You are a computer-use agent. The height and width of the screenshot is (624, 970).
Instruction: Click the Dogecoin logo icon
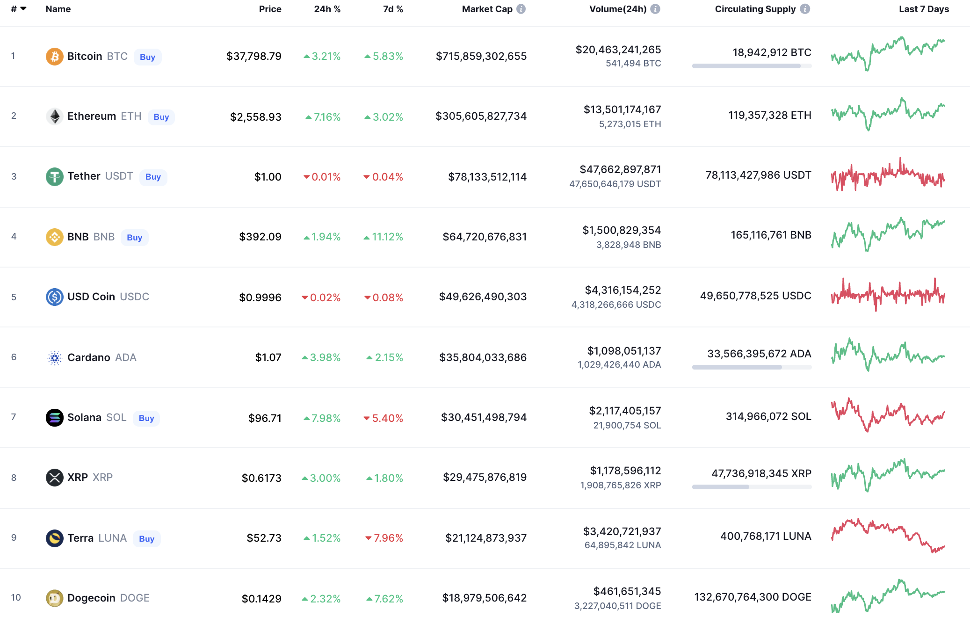[x=54, y=598]
